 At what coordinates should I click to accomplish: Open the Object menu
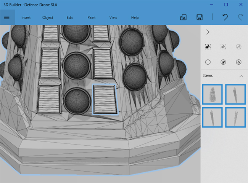[48, 18]
